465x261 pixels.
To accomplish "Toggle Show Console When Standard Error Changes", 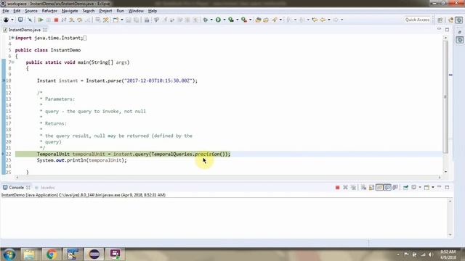I will 395,187.
